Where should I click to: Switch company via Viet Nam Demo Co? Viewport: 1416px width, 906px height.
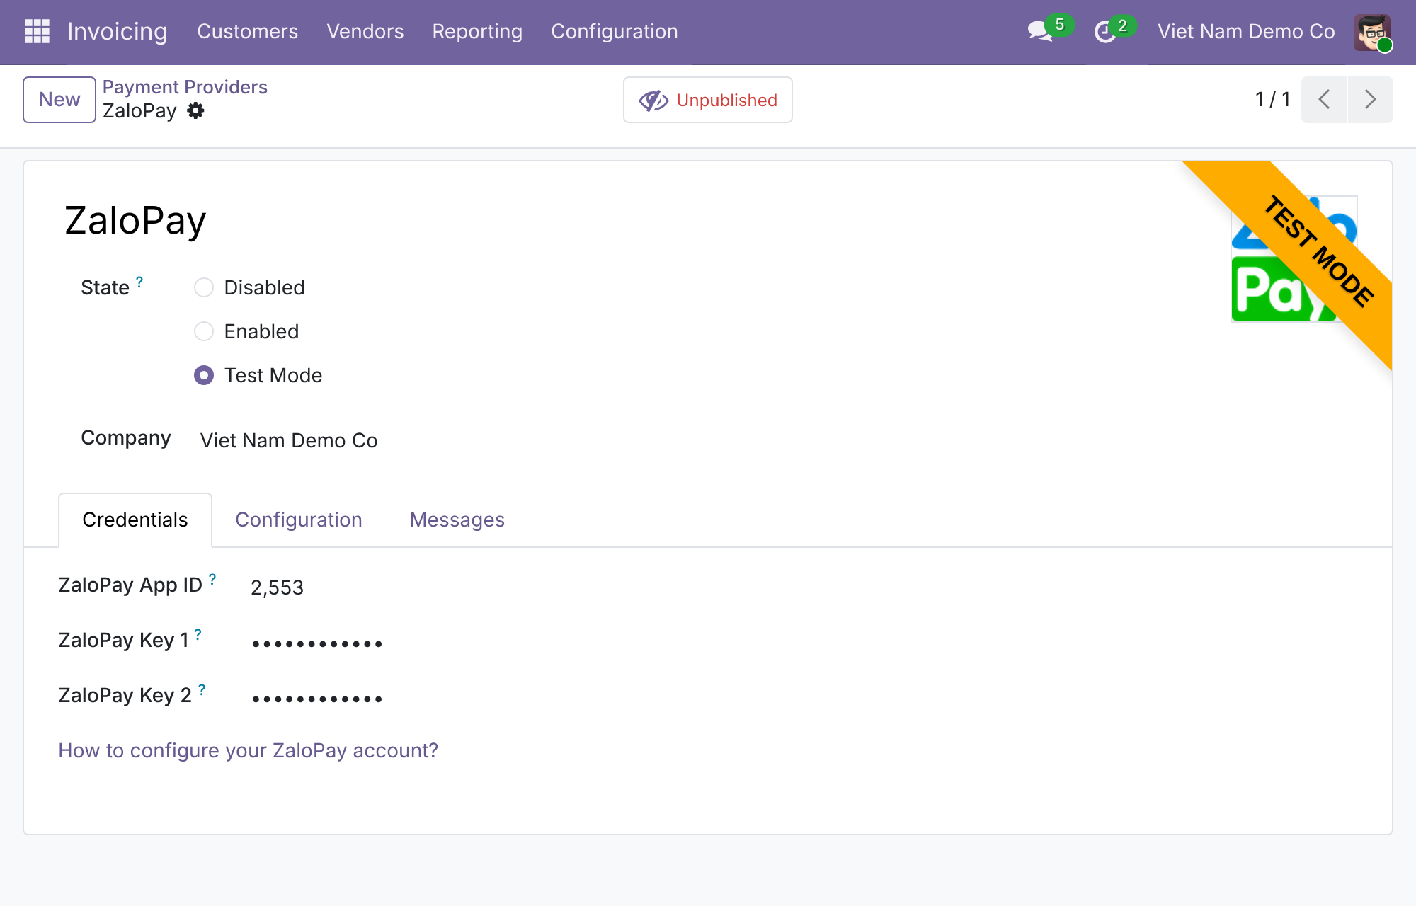click(x=1246, y=31)
